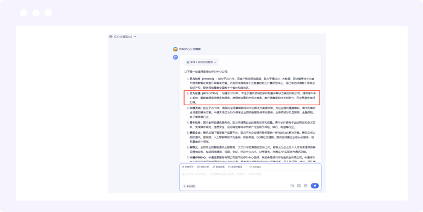The image size is (423, 212).
Task: Select the 创意写作 writing tool
Action: tap(187, 167)
